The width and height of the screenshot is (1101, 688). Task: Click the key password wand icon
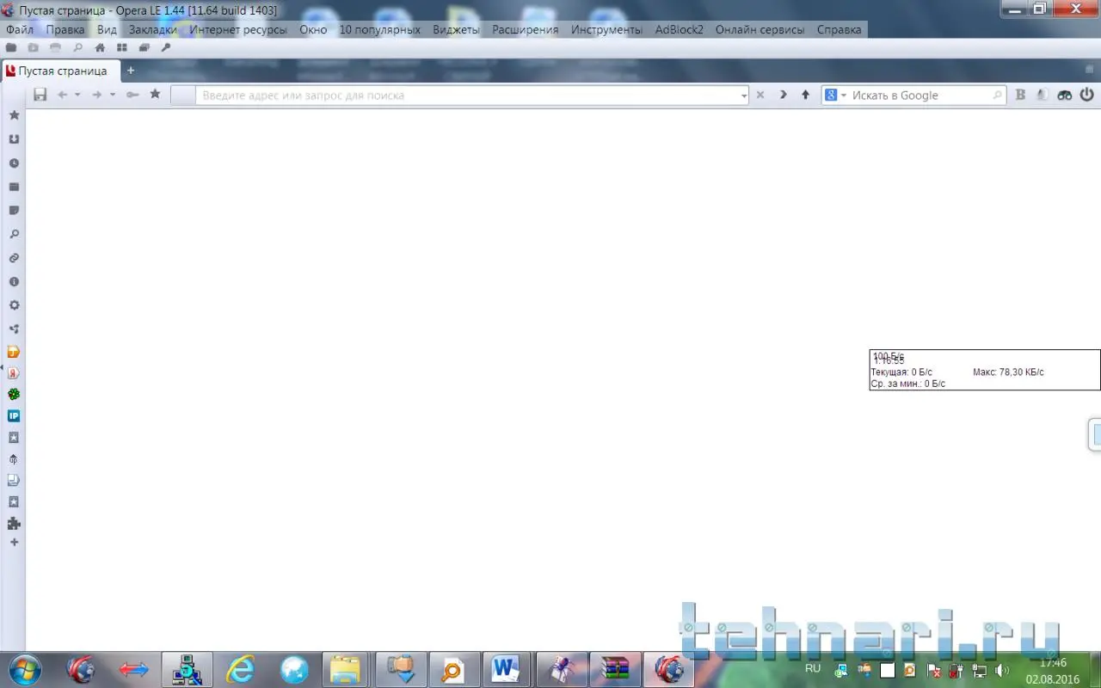point(132,95)
